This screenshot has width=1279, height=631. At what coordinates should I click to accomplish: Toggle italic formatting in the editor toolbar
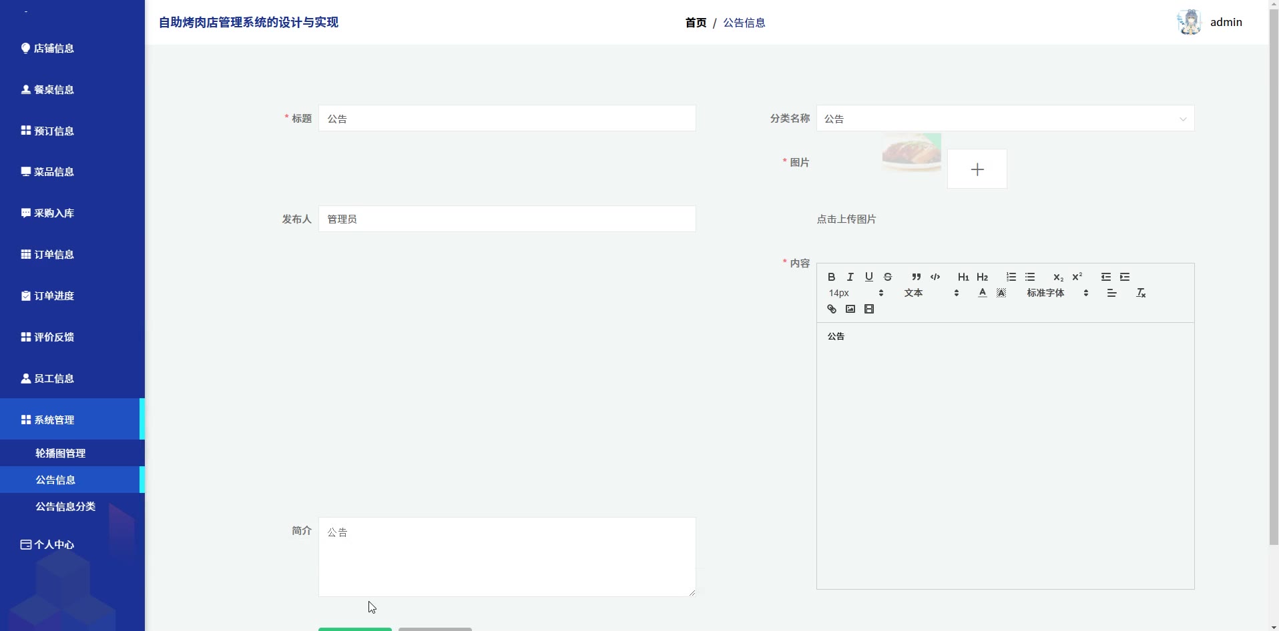[x=850, y=277]
